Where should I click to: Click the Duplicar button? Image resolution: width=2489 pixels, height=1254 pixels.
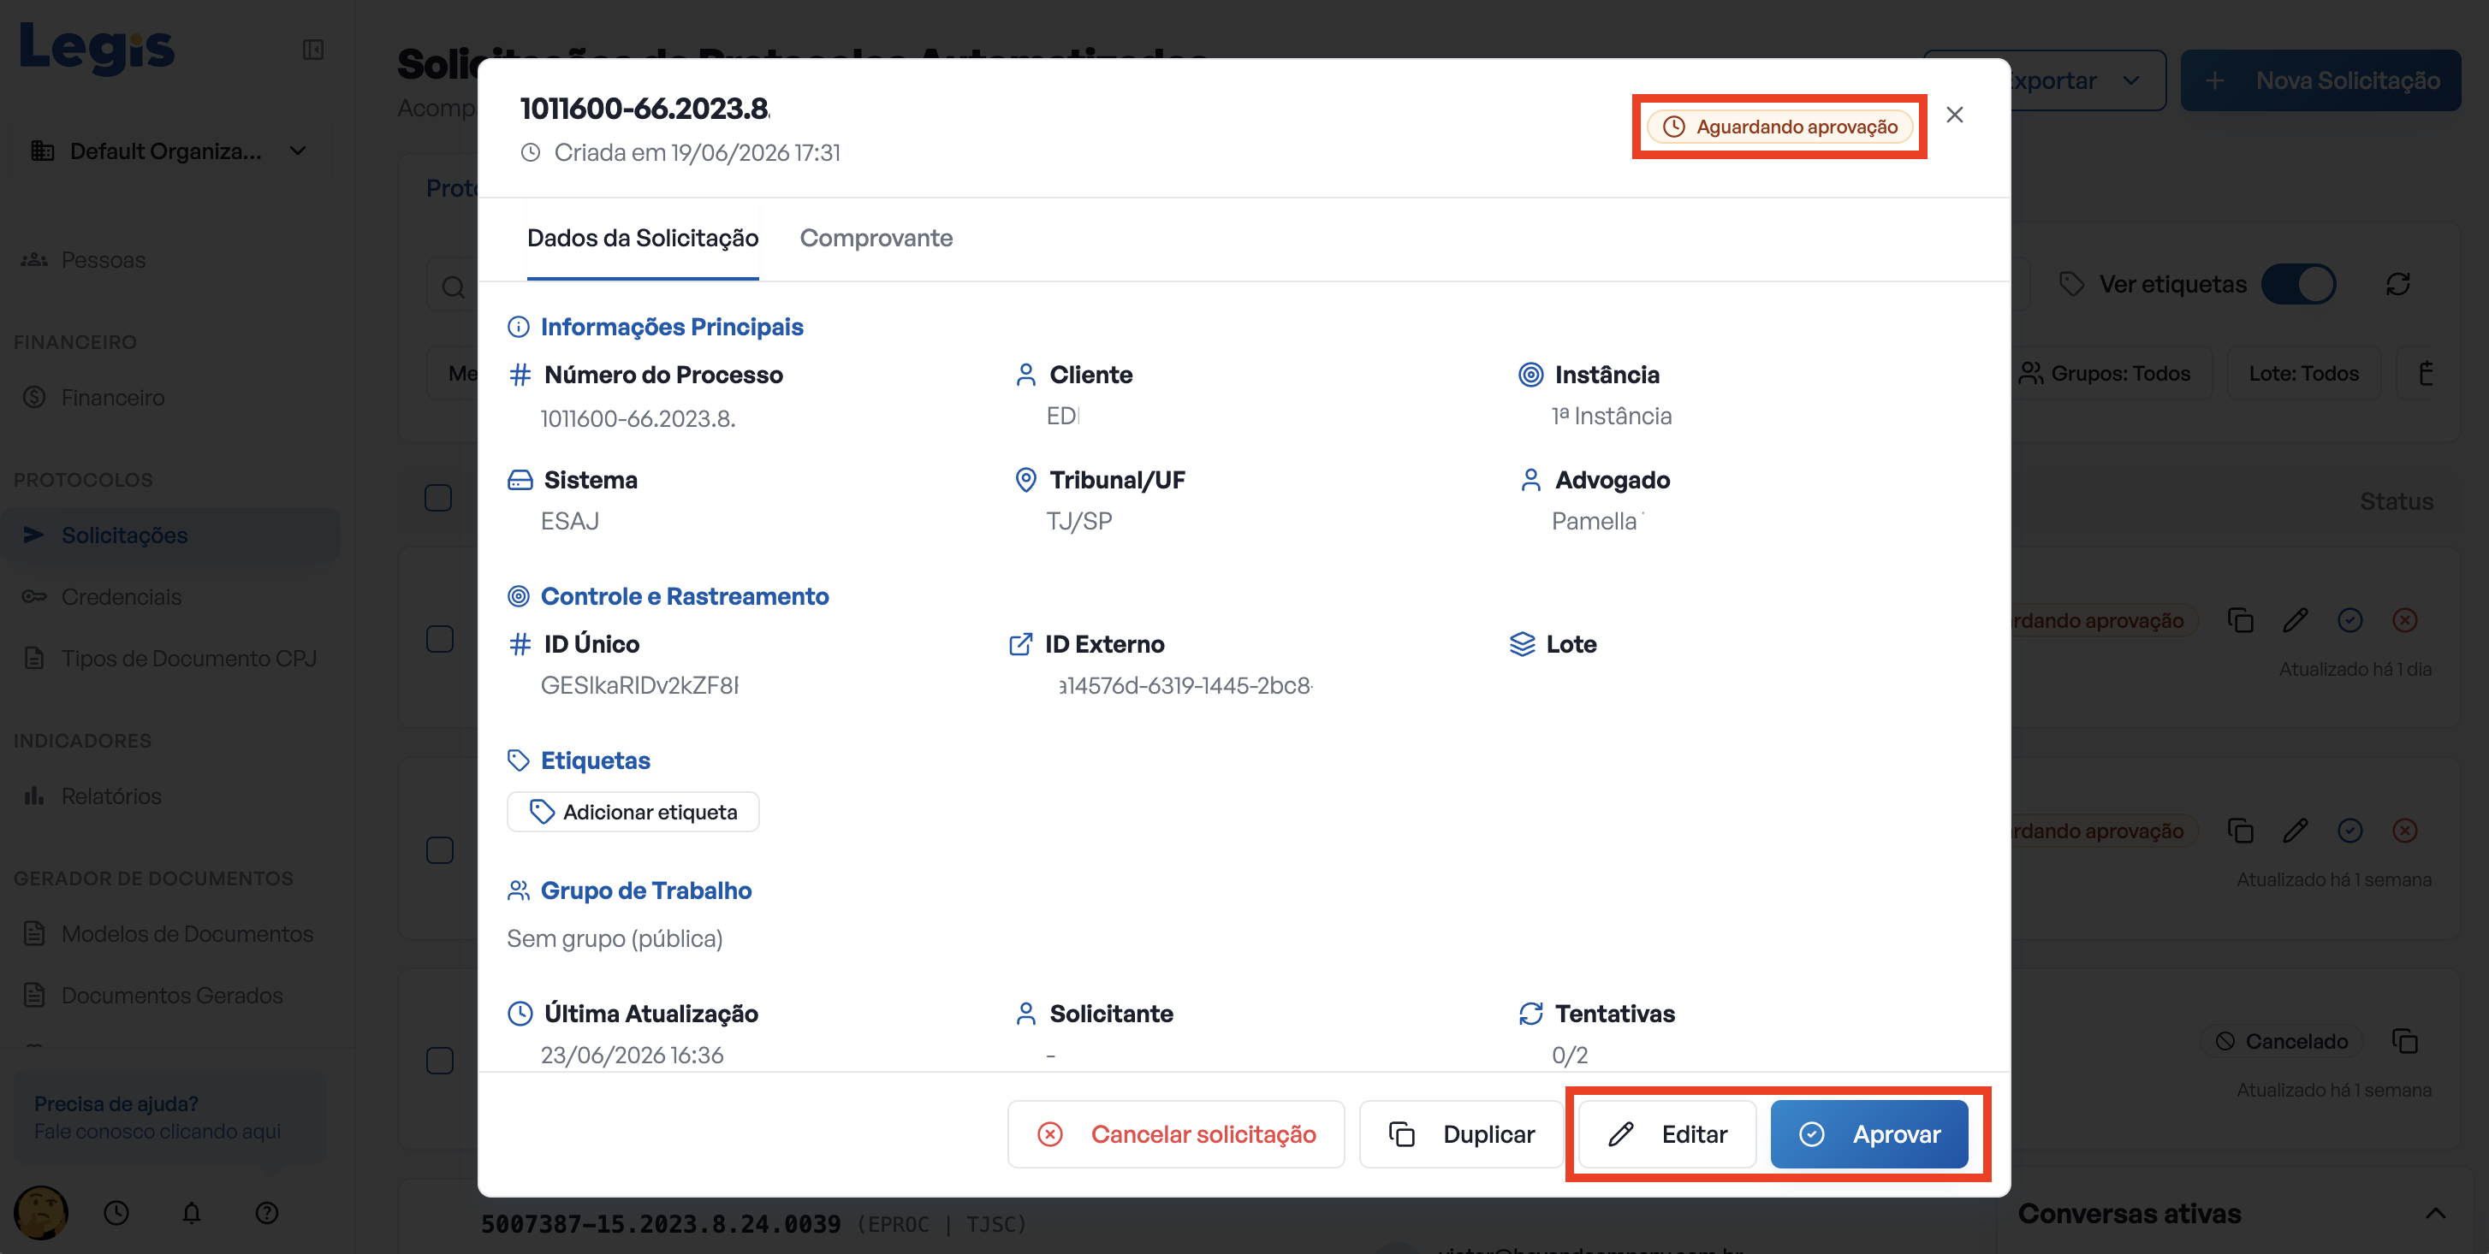(1461, 1134)
